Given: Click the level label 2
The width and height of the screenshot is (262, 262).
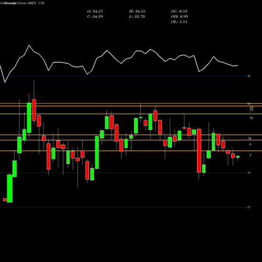Looking at the screenshot, I should pos(250,155).
